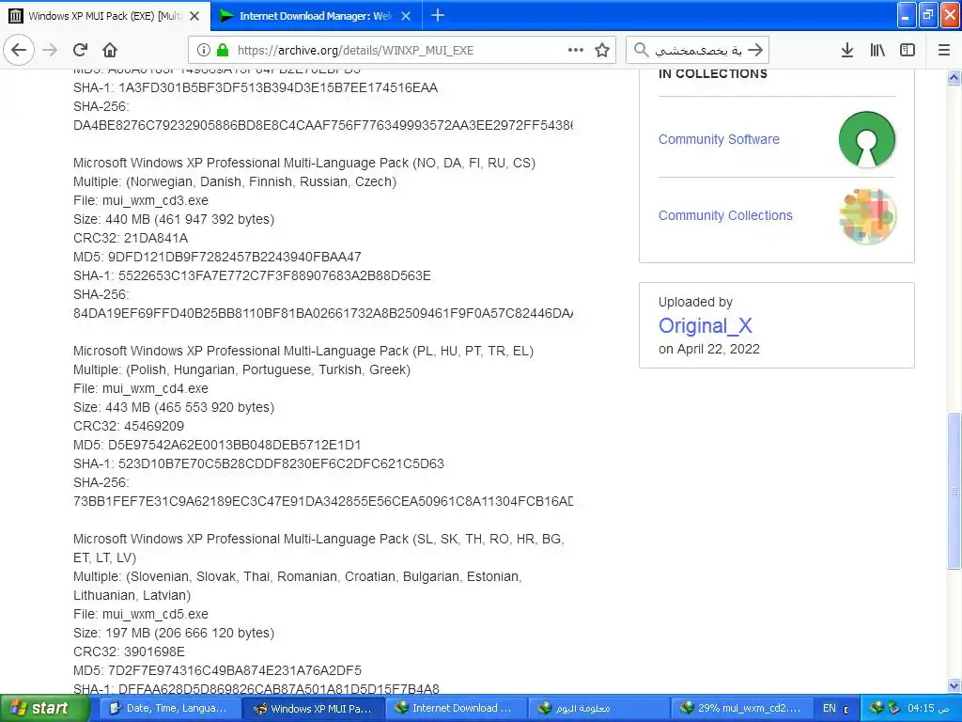Viewport: 962px width, 722px height.
Task: Open the Windows Start menu
Action: pyautogui.click(x=45, y=708)
